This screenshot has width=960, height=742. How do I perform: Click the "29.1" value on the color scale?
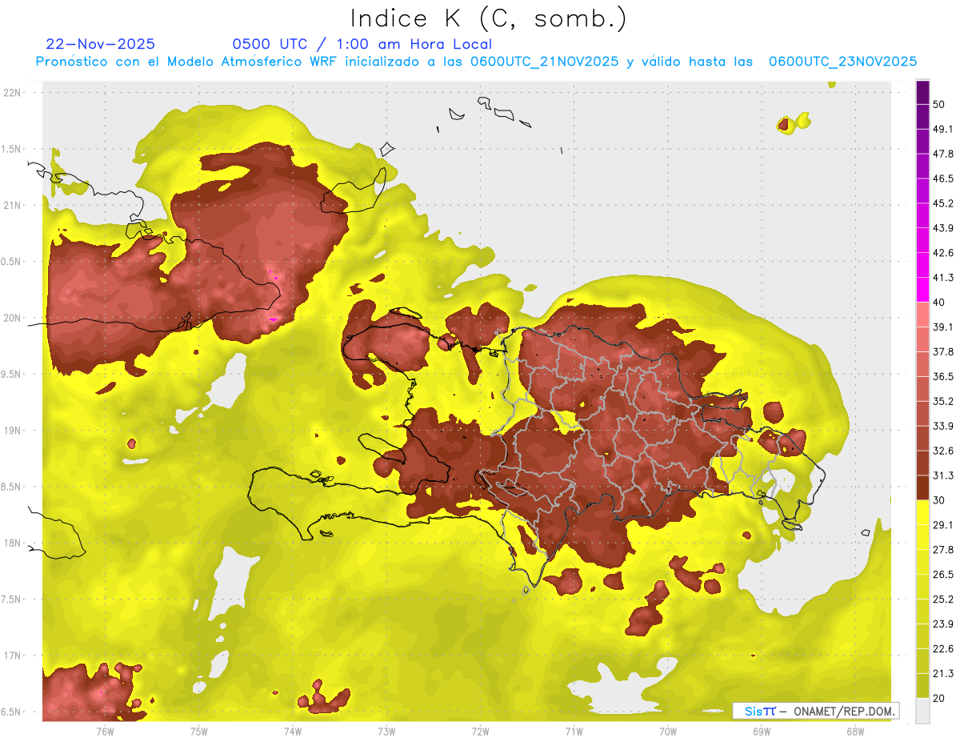942,525
